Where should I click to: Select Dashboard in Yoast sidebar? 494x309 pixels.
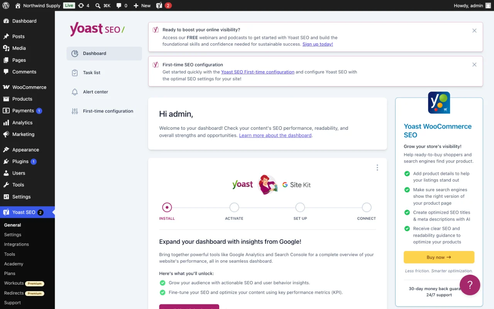(x=104, y=53)
